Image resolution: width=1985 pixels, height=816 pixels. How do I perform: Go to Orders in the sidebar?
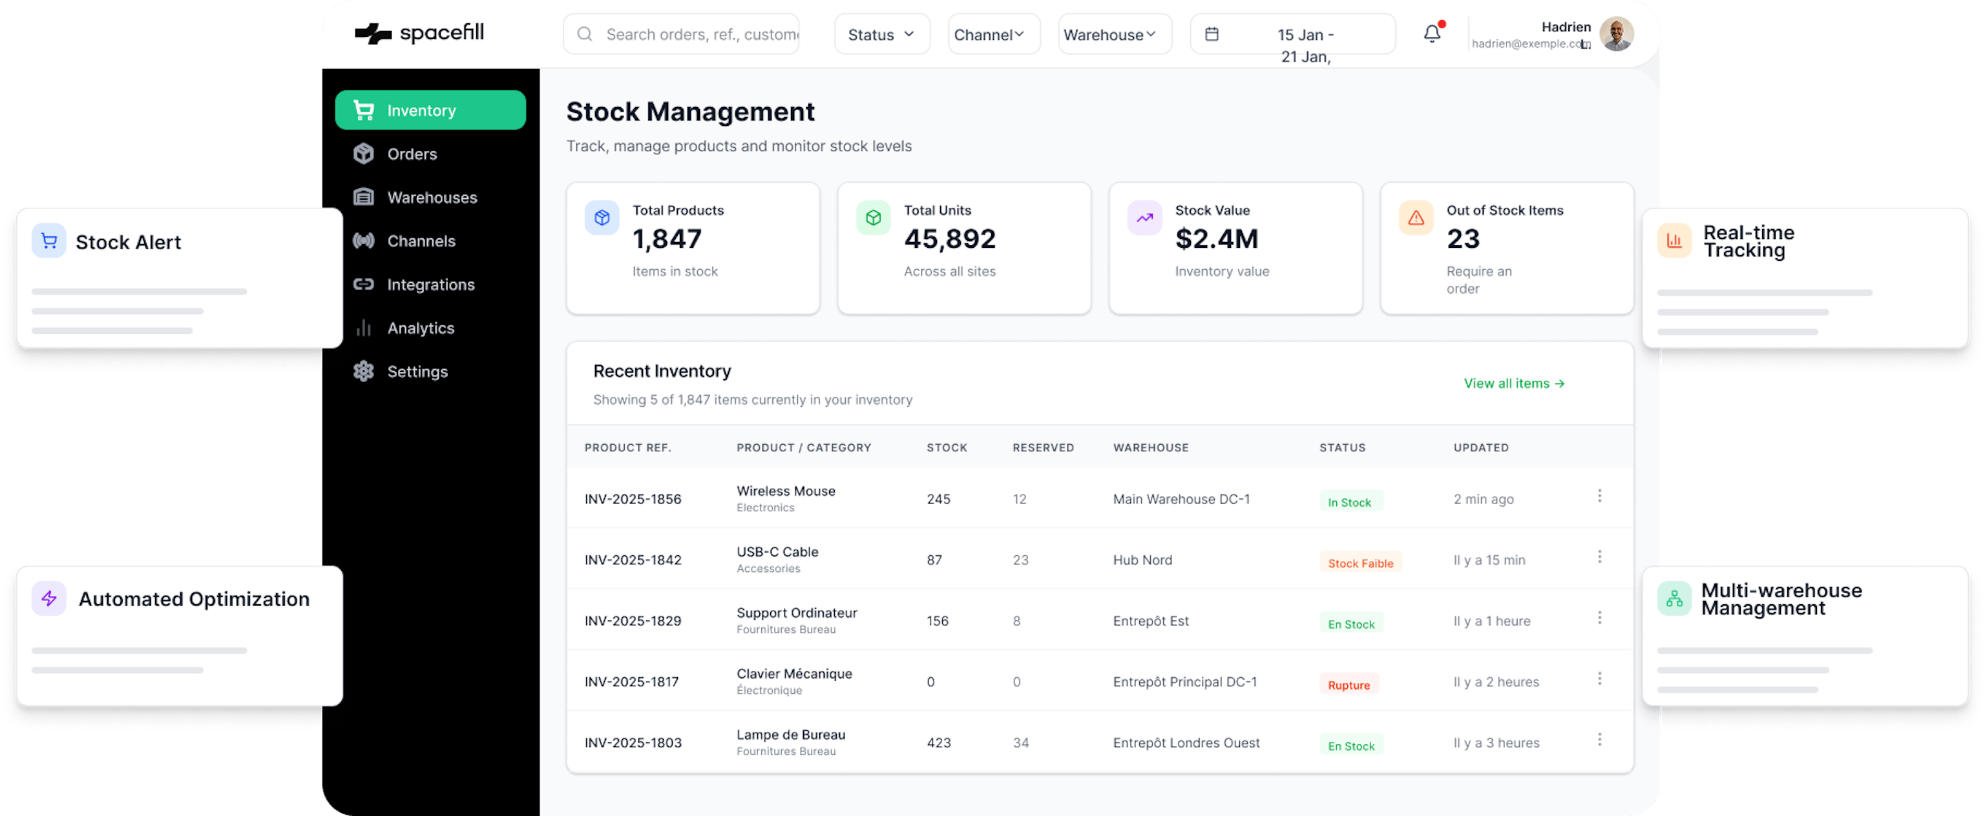pyautogui.click(x=412, y=154)
